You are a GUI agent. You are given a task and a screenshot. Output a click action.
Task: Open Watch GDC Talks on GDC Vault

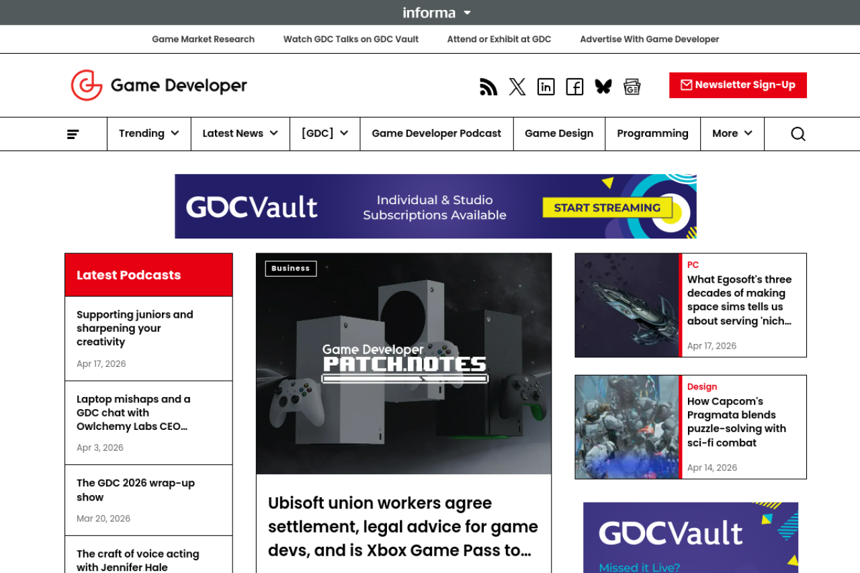coord(351,40)
